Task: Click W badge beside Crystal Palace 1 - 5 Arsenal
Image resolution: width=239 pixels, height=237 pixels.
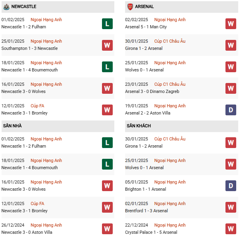Action: (231, 229)
